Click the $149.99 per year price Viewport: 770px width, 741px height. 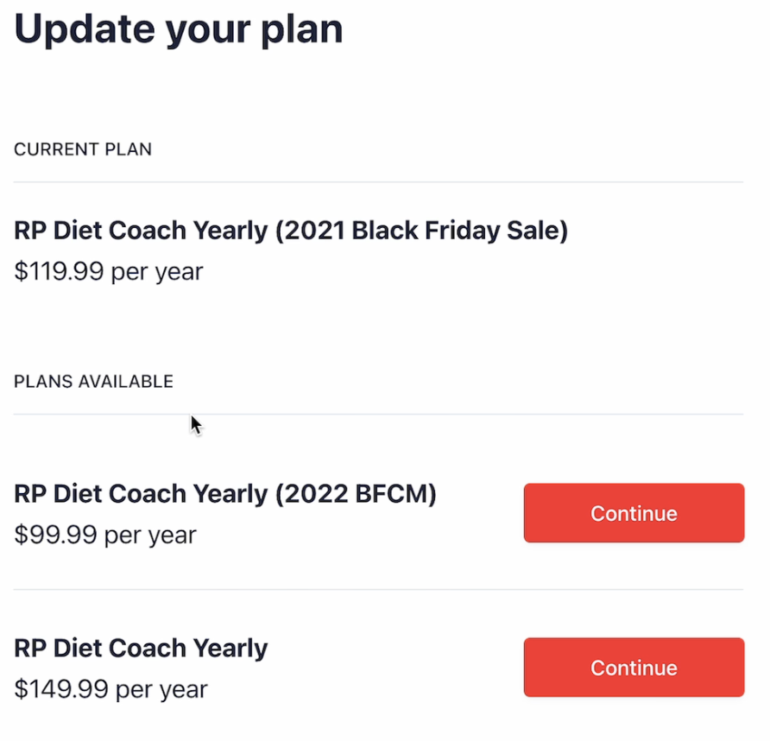[x=111, y=689]
